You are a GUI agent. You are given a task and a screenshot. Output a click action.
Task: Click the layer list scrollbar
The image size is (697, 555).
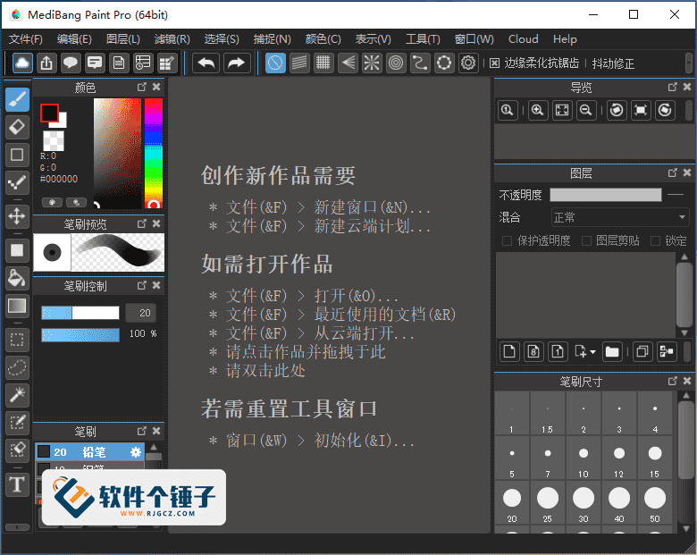[684, 295]
